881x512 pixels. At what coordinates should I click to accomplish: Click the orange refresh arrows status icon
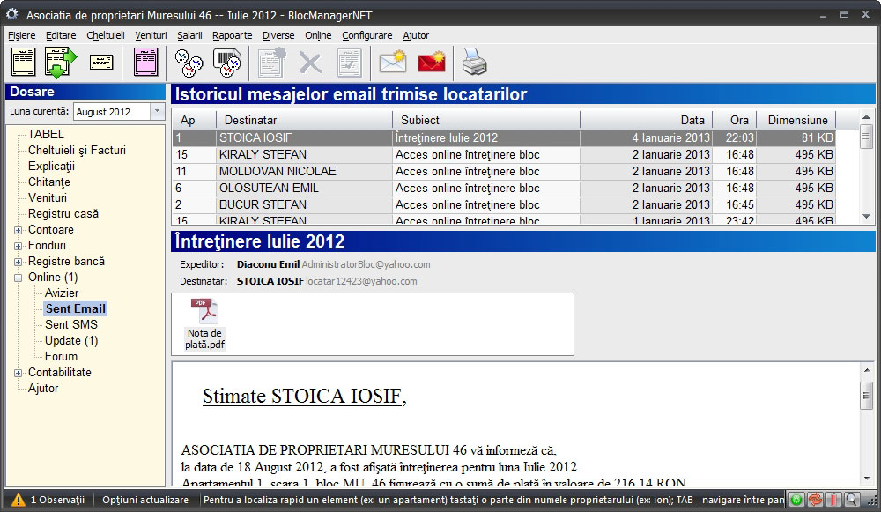815,500
